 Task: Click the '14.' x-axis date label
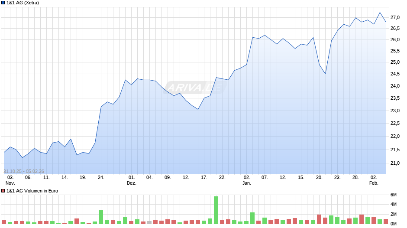coord(65,178)
